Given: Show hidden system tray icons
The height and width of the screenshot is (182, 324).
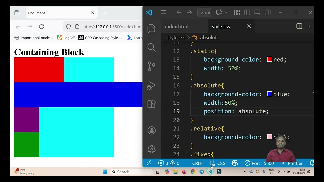Looking at the screenshot, I should (x=245, y=172).
